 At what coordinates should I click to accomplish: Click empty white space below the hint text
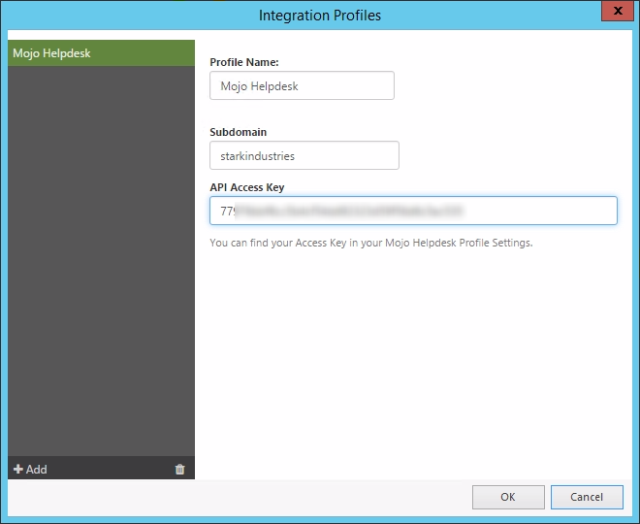point(417,369)
